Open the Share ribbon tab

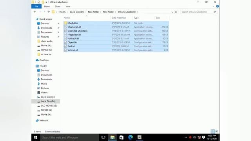coord(58,6)
